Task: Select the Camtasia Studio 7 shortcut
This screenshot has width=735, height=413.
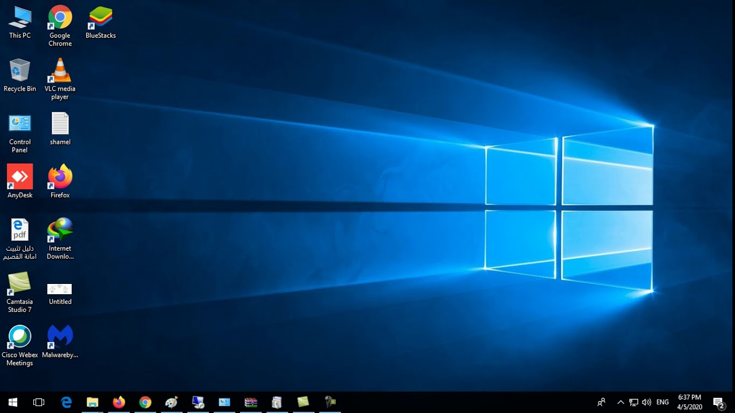Action: 20,293
